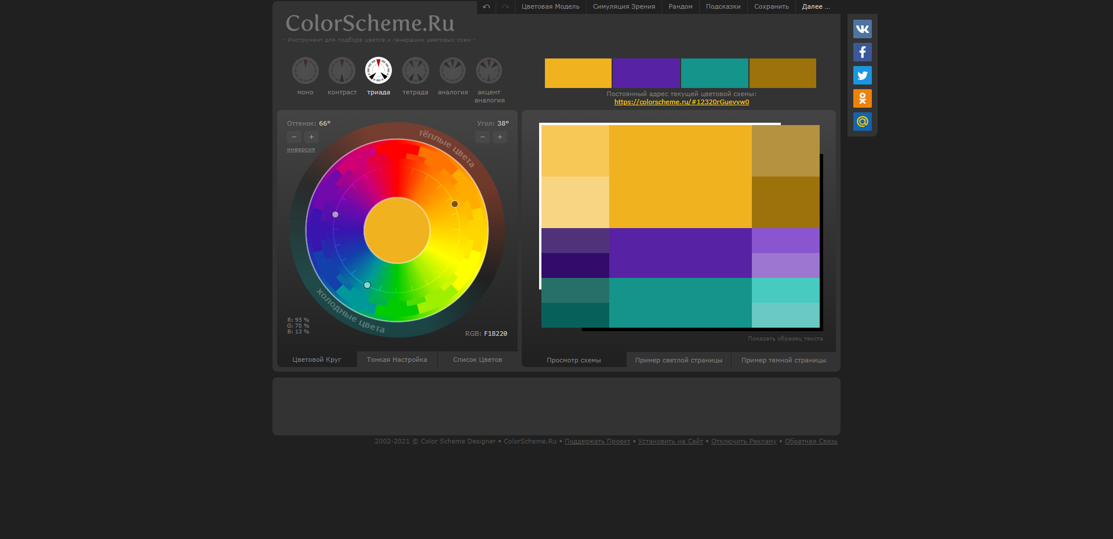The width and height of the screenshot is (1113, 539).
Task: Open the Цветовая Модель menu
Action: pyautogui.click(x=551, y=7)
